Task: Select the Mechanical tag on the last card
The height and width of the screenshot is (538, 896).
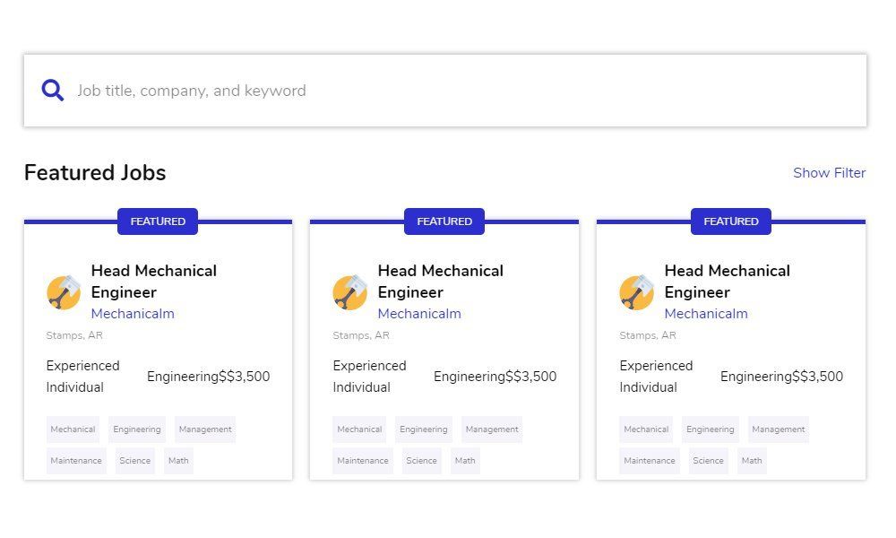Action: click(x=646, y=430)
